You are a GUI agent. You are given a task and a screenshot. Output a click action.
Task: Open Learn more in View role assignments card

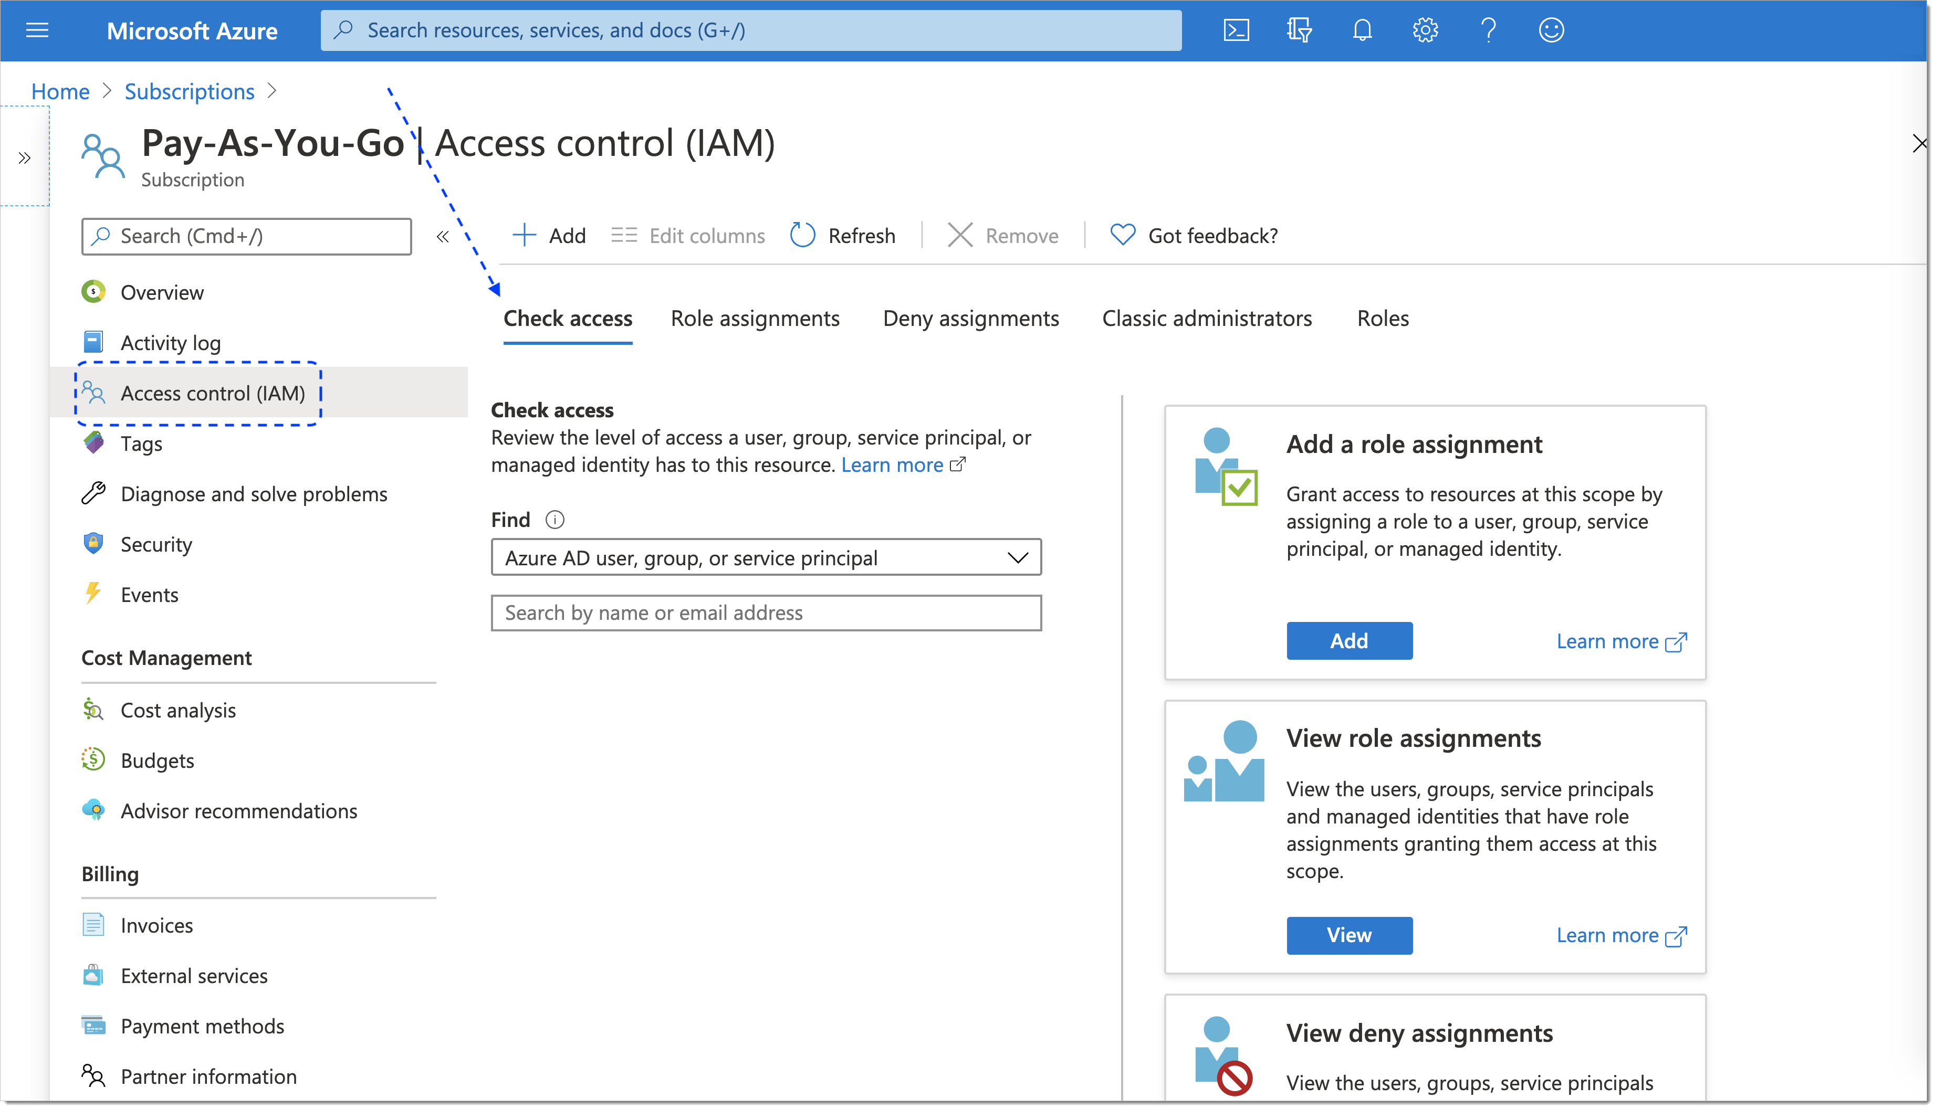1621,935
